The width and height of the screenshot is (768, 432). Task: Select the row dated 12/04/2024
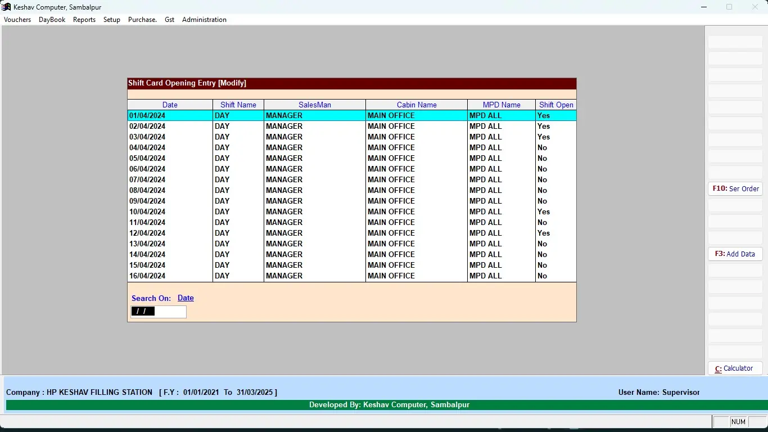[352, 233]
